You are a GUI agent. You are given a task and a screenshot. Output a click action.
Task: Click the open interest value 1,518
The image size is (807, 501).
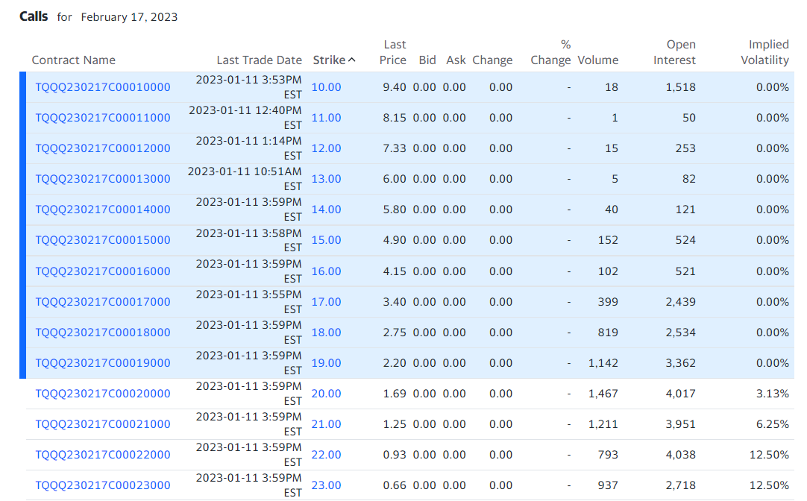(x=680, y=87)
